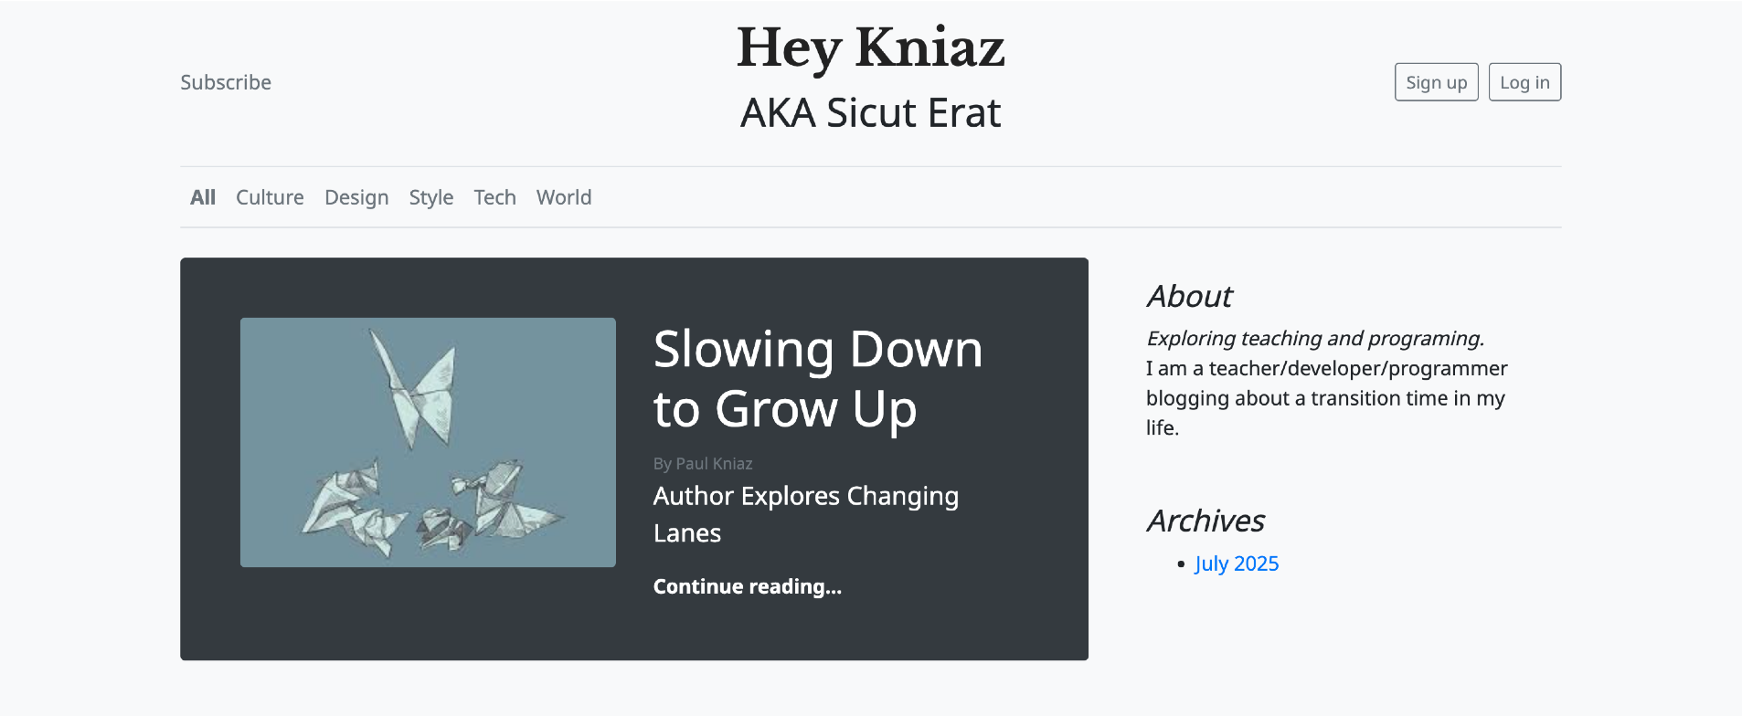Open the Hey Kniaz site title
Viewport: 1742px width, 716px height.
pos(870,48)
